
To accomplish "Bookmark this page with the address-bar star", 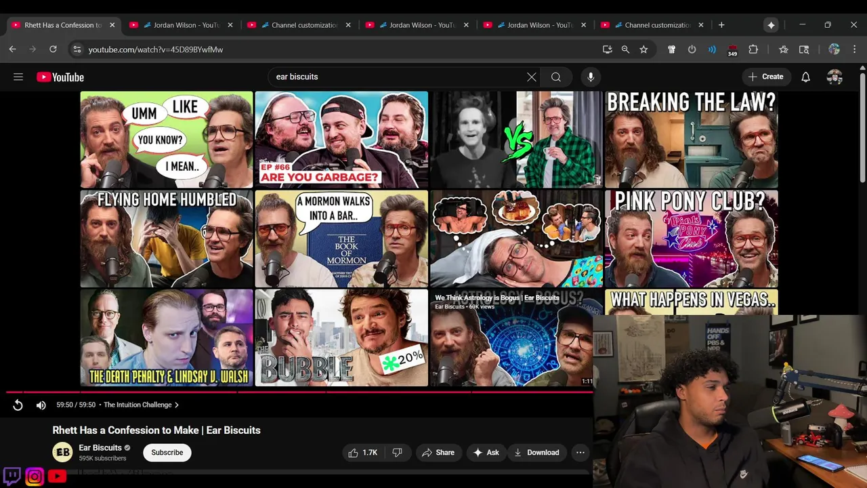I will pyautogui.click(x=643, y=49).
